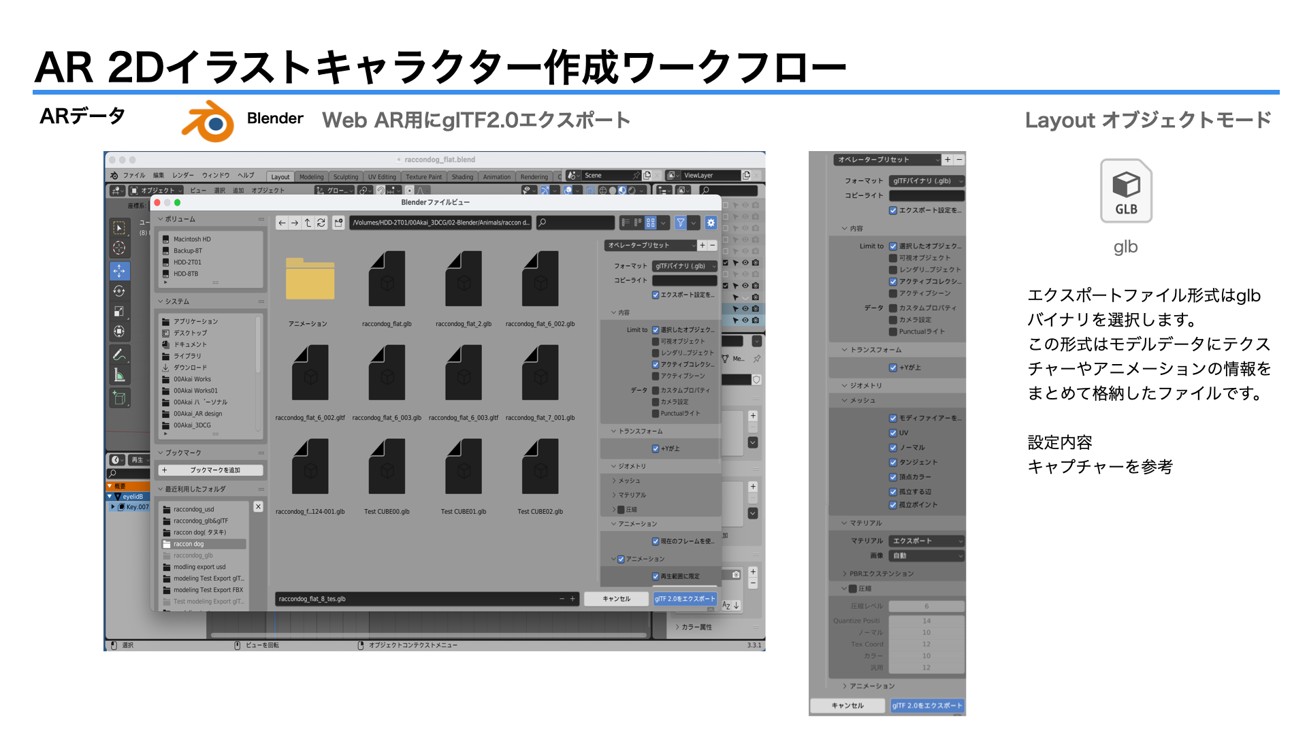Open the glTFバイナリ format dropdown
This screenshot has width=1307, height=735.
click(x=683, y=266)
